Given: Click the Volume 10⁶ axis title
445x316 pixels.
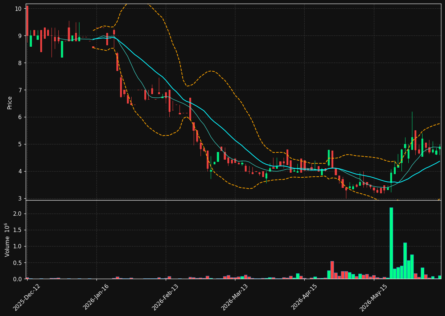Looking at the screenshot, I should pyautogui.click(x=8, y=240).
